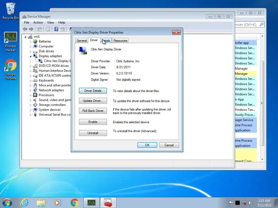Click the Universal Serial Bus category icon

pyautogui.click(x=35, y=115)
